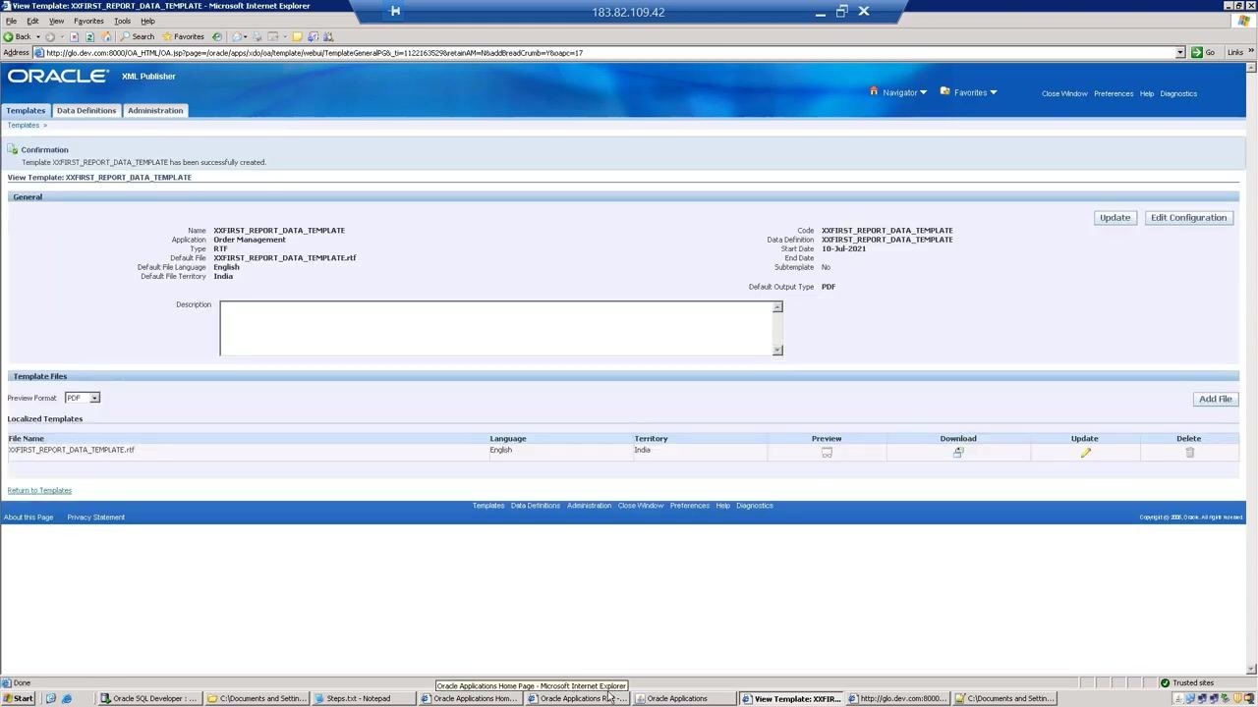Click the 10-Jul-2021 Start Date value
This screenshot has width=1258, height=707.
tap(843, 248)
